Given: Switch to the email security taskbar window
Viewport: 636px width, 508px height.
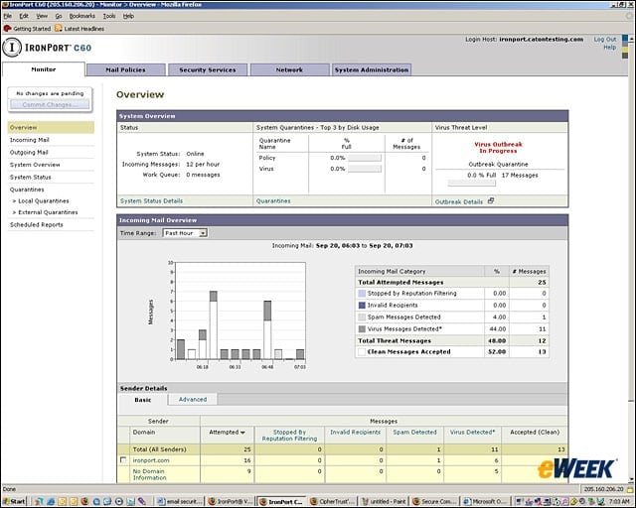Looking at the screenshot, I should click(x=179, y=501).
